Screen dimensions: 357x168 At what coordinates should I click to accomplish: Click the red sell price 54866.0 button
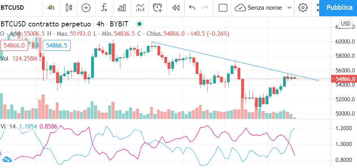click(14, 46)
